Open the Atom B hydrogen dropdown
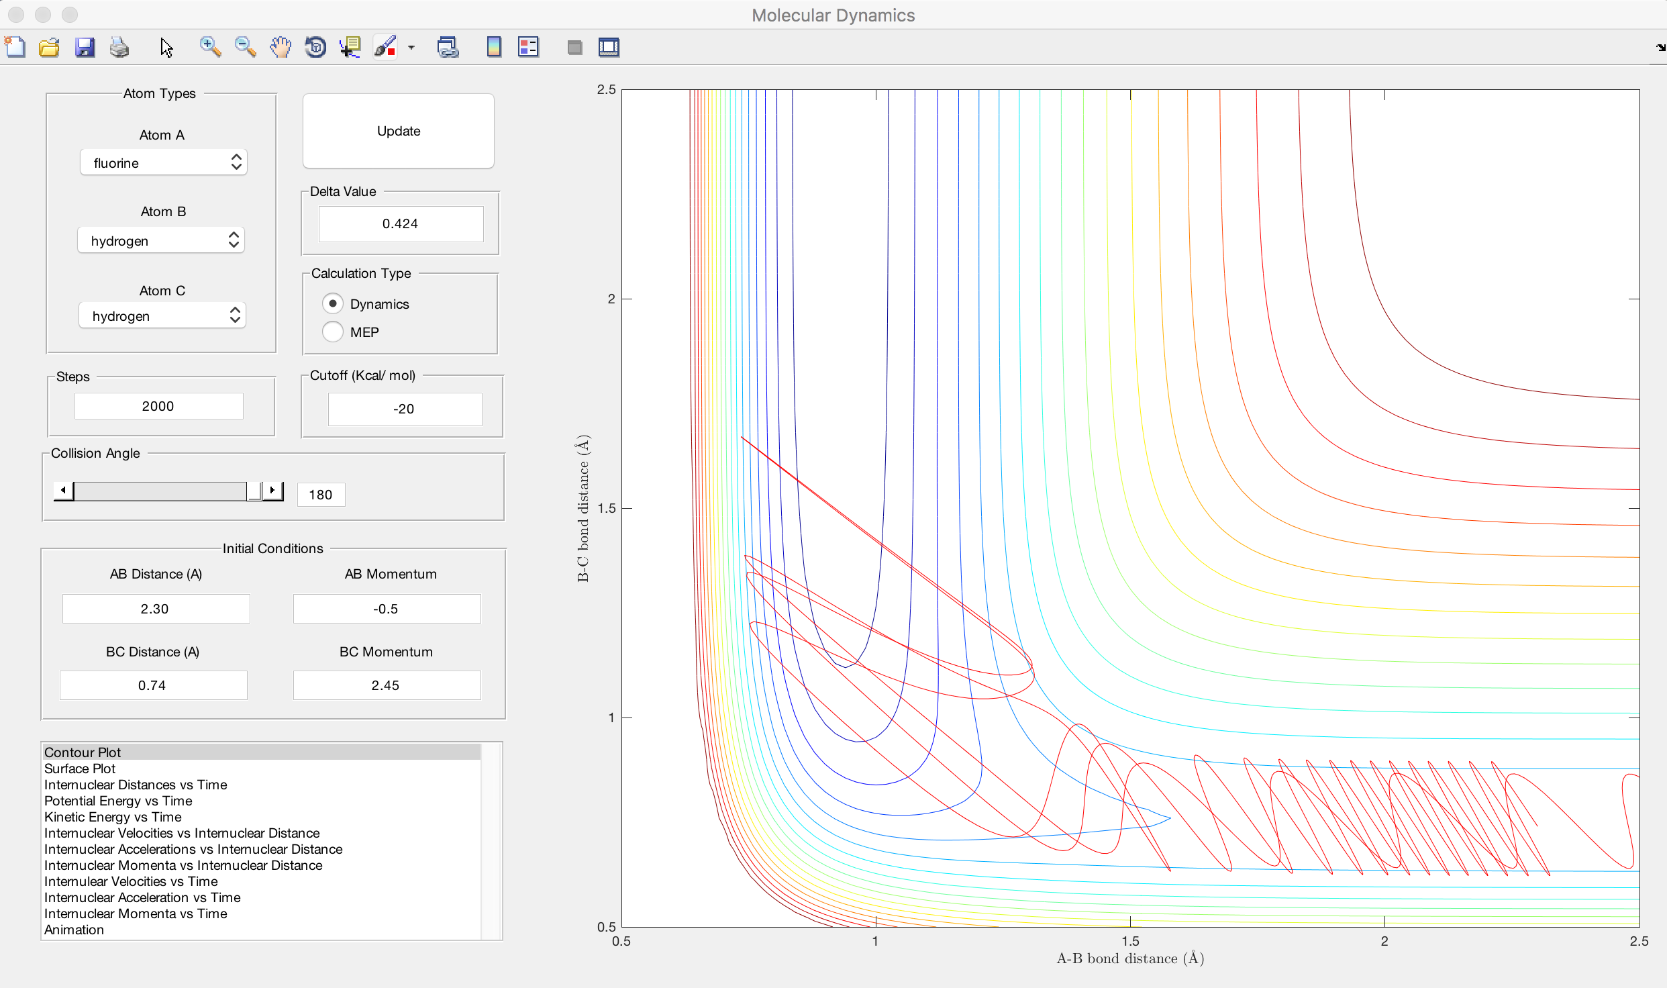Screen dimensions: 1667x988 pos(161,240)
